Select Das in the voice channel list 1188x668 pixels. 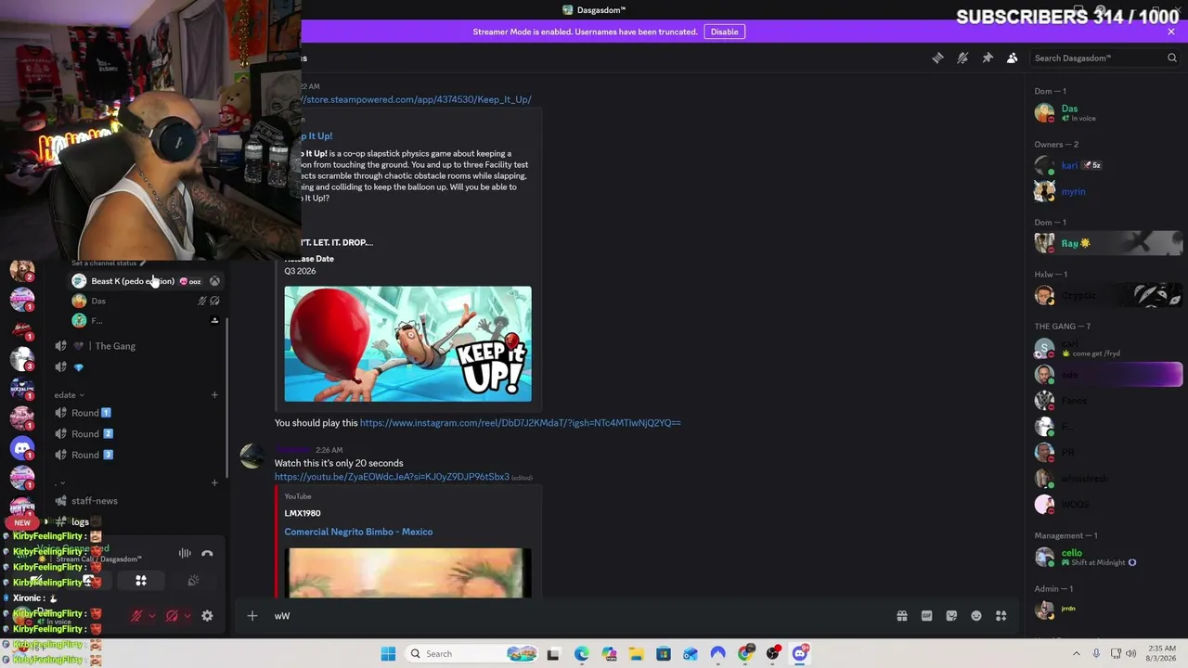coord(147,301)
